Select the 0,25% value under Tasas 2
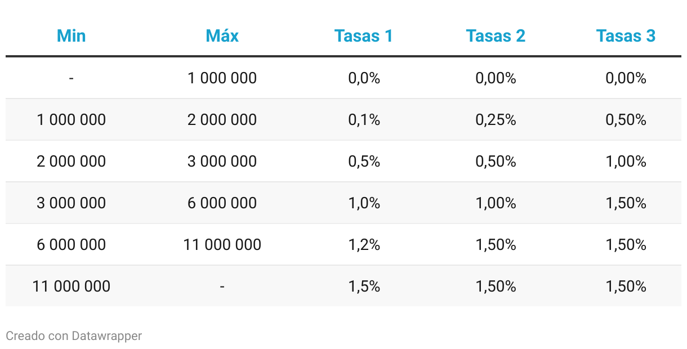 (x=496, y=119)
